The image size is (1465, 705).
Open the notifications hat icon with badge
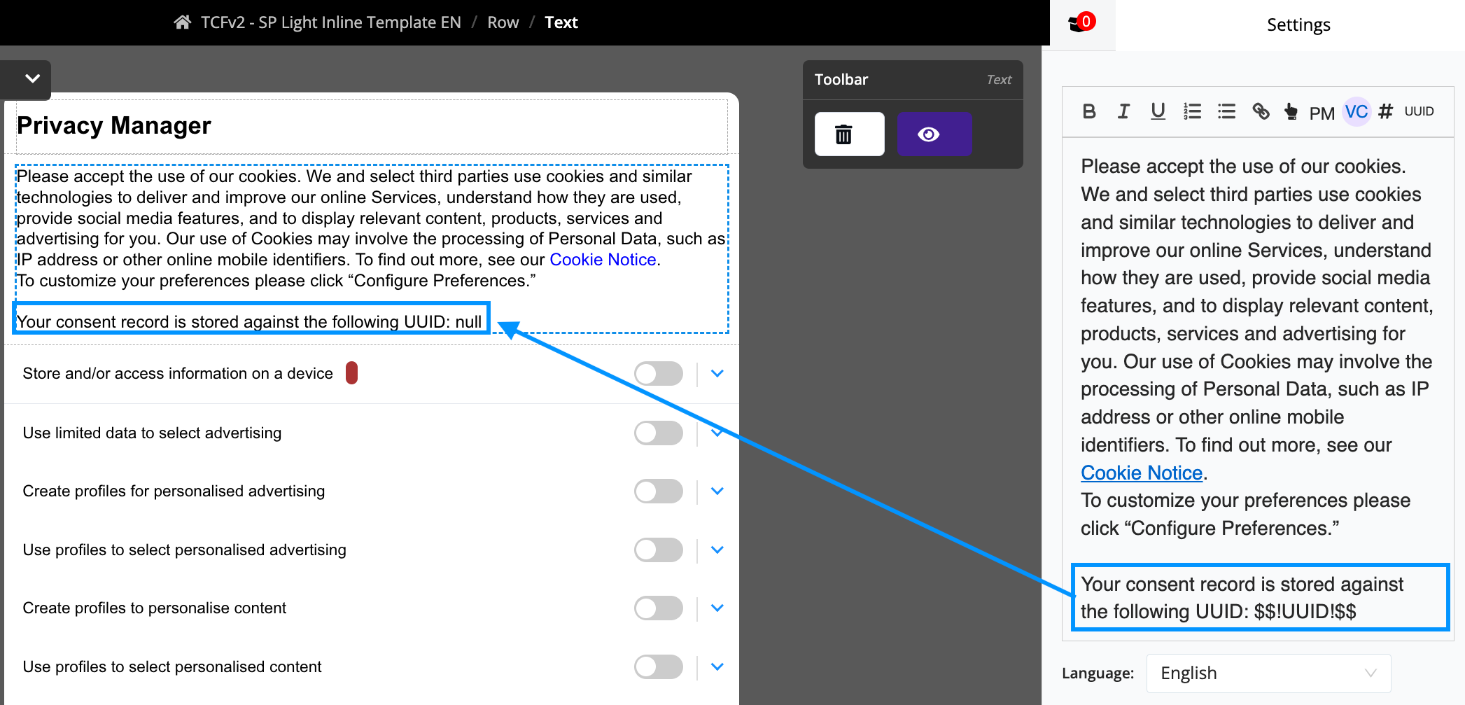[x=1081, y=23]
